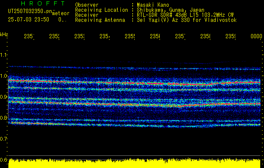Click the 'meteor' label
Image resolution: width=264 pixels, height=168 pixels.
coord(61,13)
